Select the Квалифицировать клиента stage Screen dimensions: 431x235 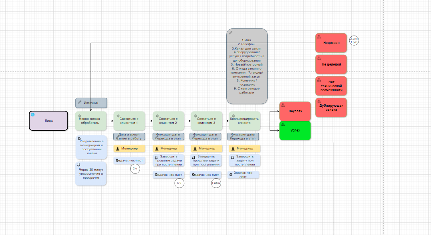244,121
